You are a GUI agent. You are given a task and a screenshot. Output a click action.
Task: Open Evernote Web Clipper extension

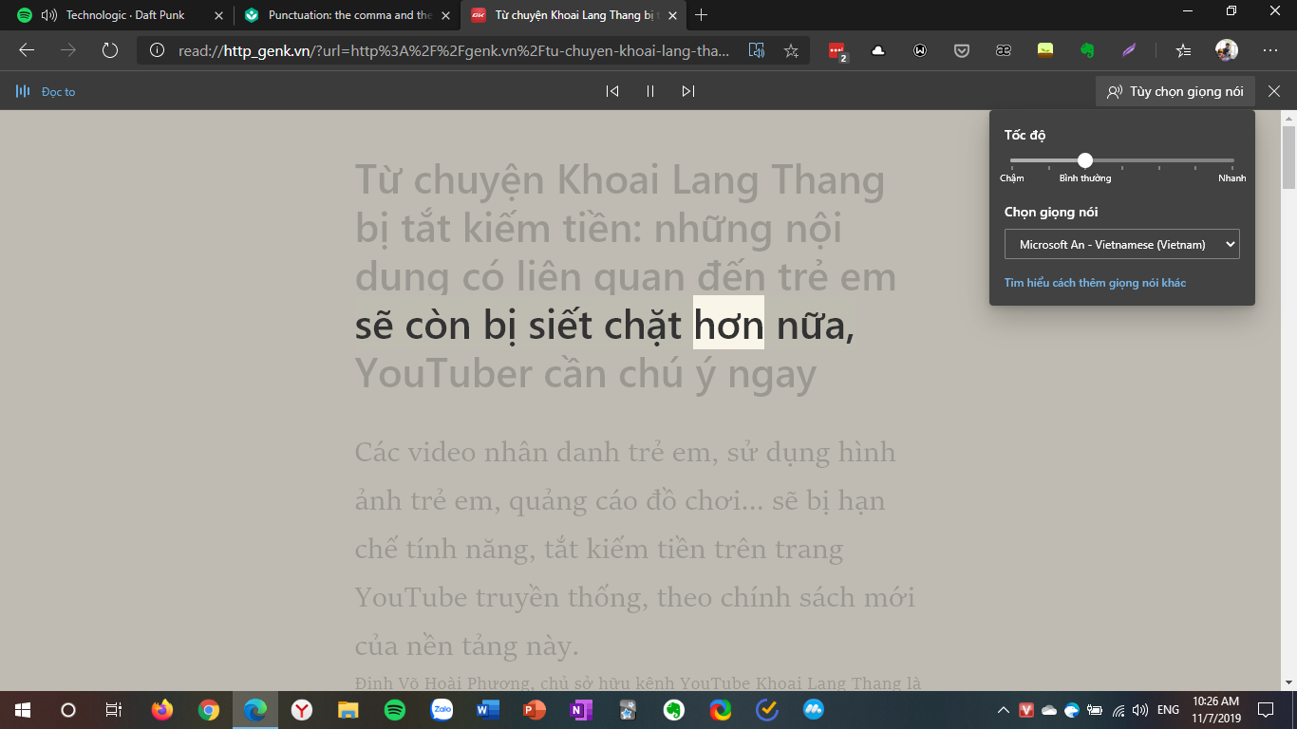[1087, 50]
